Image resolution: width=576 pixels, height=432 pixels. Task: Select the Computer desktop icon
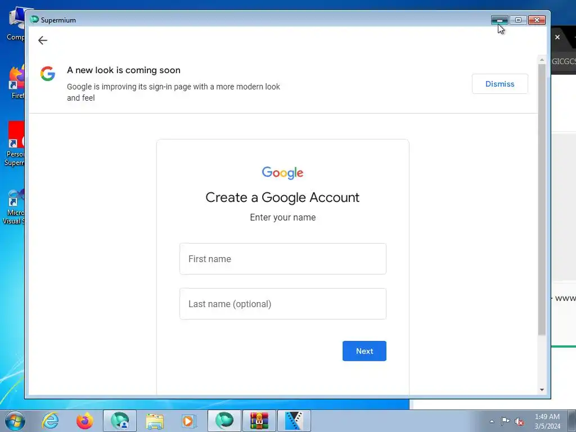15,24
